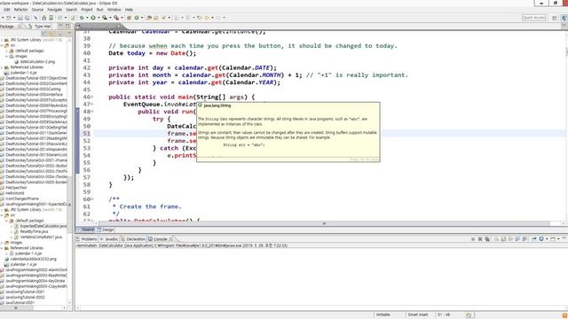This screenshot has width=568, height=319.
Task: Toggle code folding at line 60
Action: 92,198
